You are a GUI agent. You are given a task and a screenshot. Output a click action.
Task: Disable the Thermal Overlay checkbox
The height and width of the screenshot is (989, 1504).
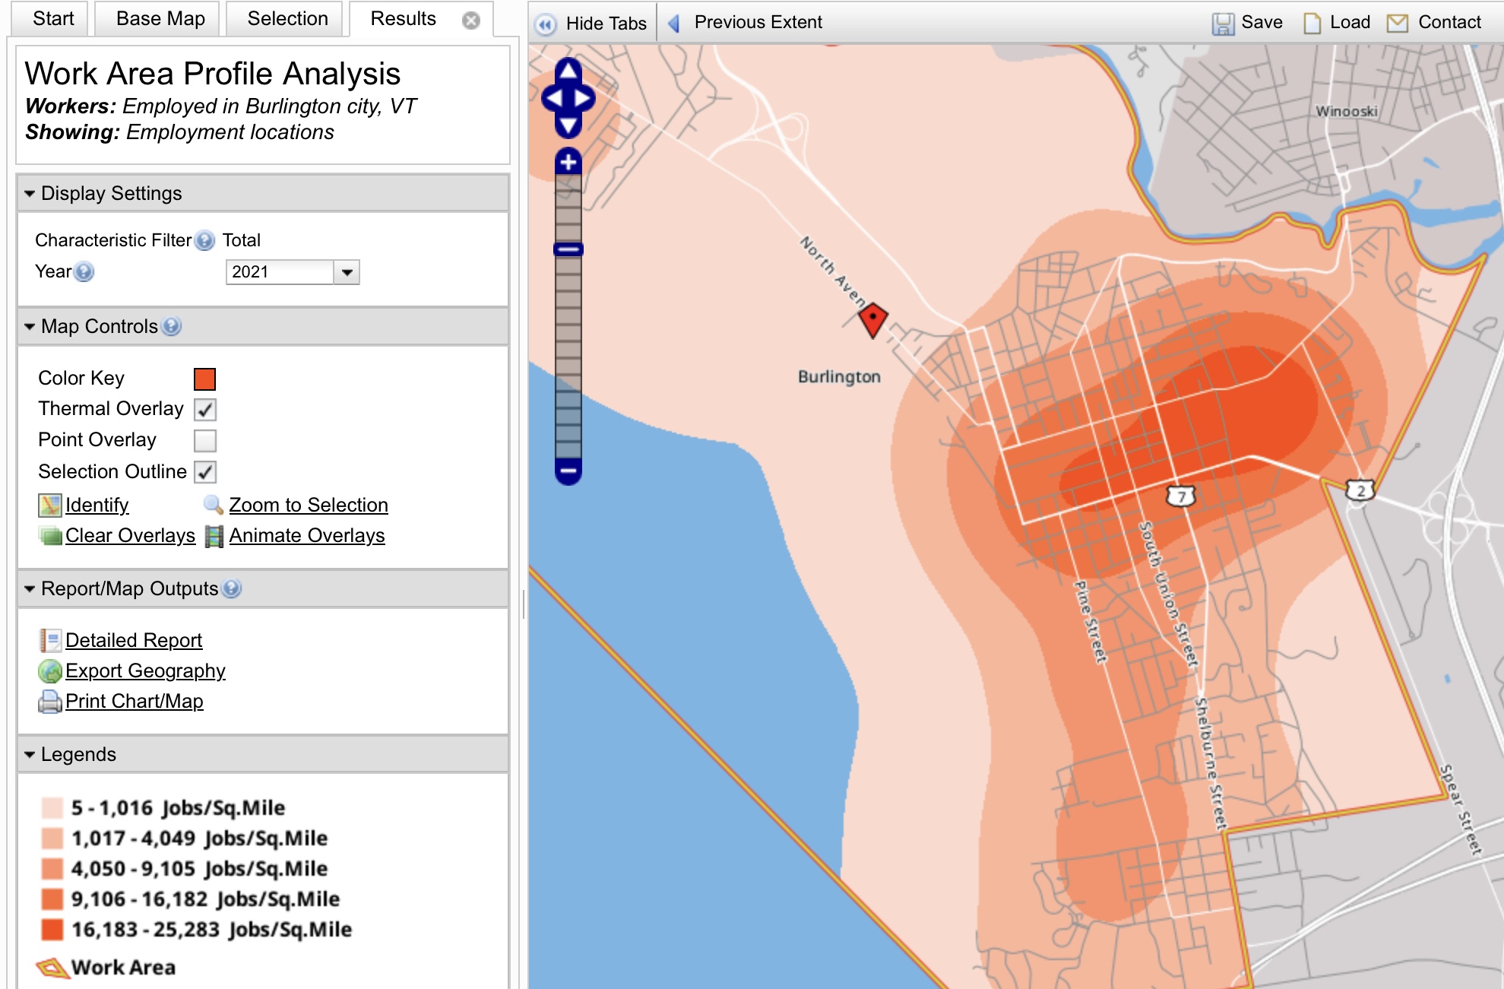tap(205, 410)
